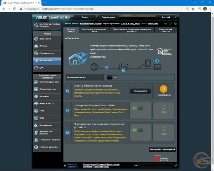Image resolution: width=214 pixels, height=171 pixels.
Task: Click the orange risk score 5 badge
Action: click(163, 89)
